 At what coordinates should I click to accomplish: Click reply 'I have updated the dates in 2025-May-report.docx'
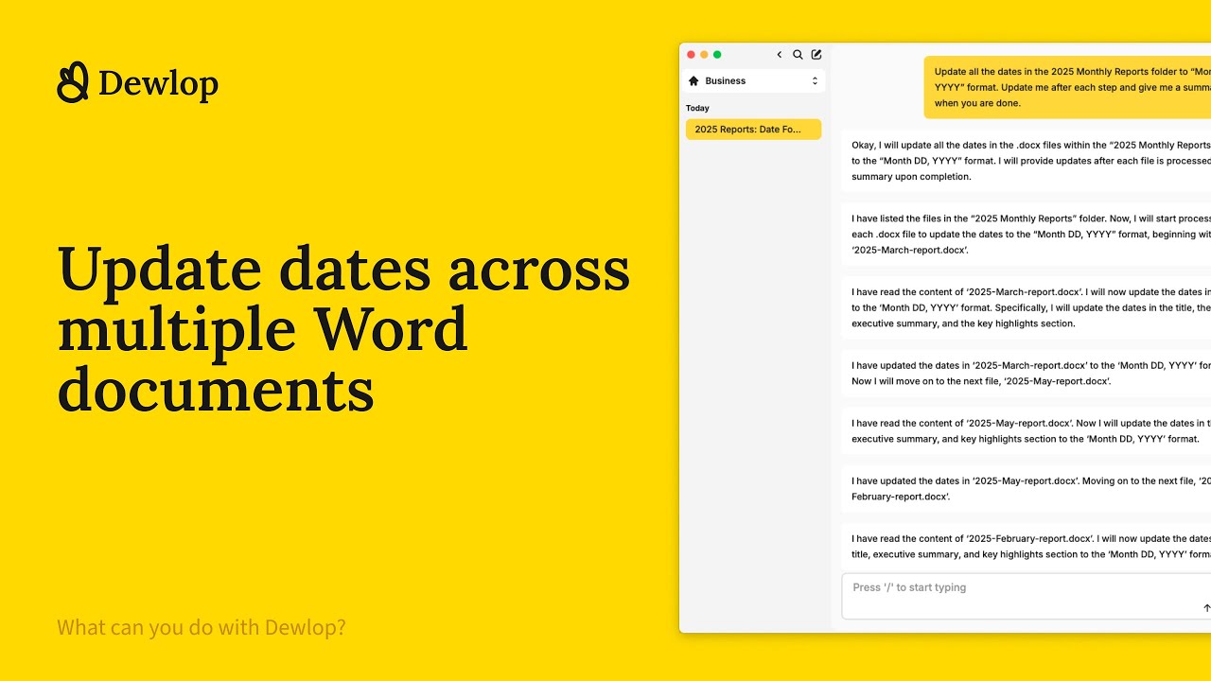pyautogui.click(x=1027, y=489)
